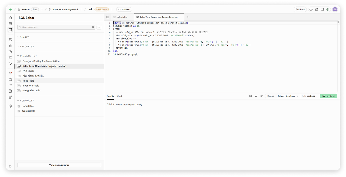
Task: Open the Advisors lightbulb icon
Action: [10, 73]
